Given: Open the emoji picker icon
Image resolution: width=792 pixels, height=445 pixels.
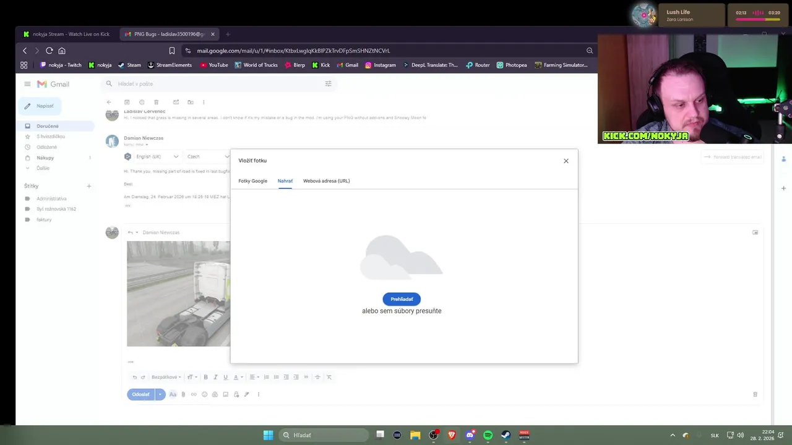Looking at the screenshot, I should [204, 394].
